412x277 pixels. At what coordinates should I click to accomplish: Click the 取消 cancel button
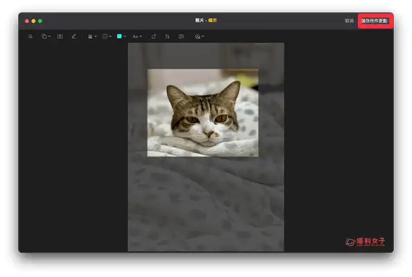(x=349, y=21)
